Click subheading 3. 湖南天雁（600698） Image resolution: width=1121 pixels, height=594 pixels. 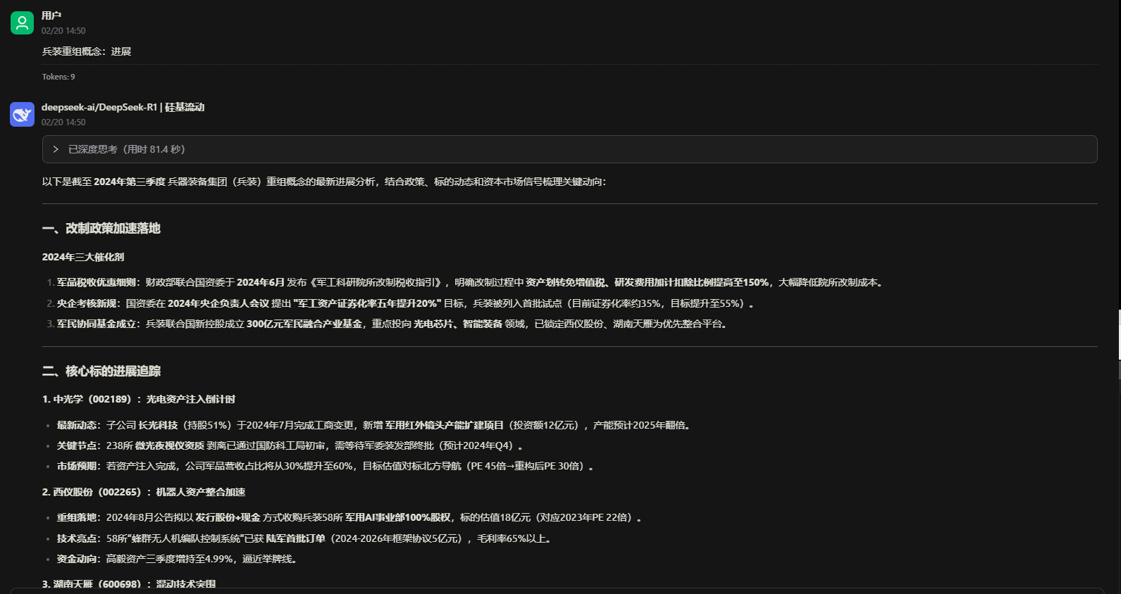pyautogui.click(x=129, y=584)
